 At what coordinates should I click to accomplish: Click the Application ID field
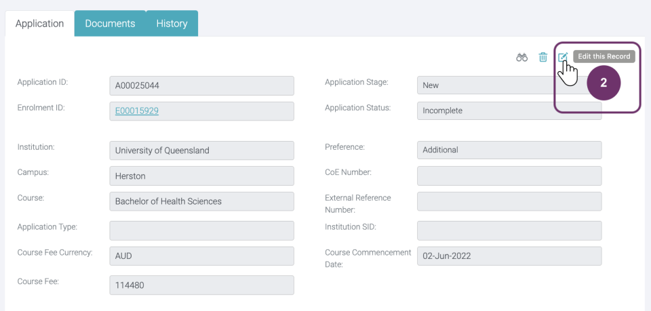201,85
